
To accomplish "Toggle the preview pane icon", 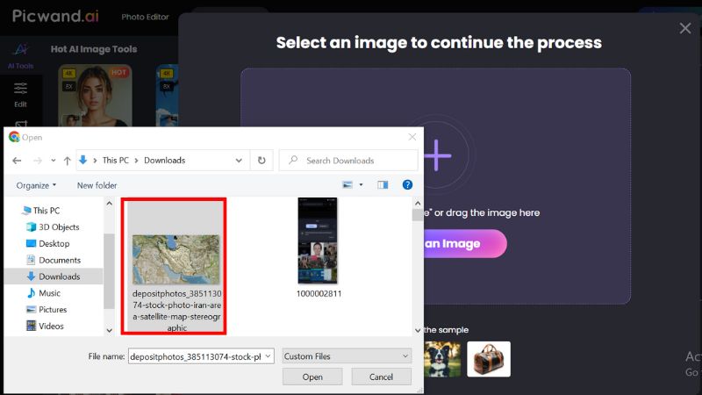I will point(383,185).
